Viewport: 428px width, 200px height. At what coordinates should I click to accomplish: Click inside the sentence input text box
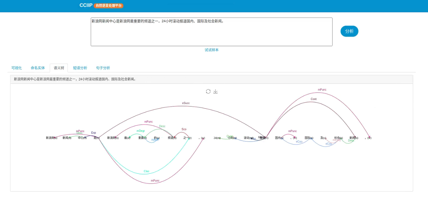(x=211, y=32)
